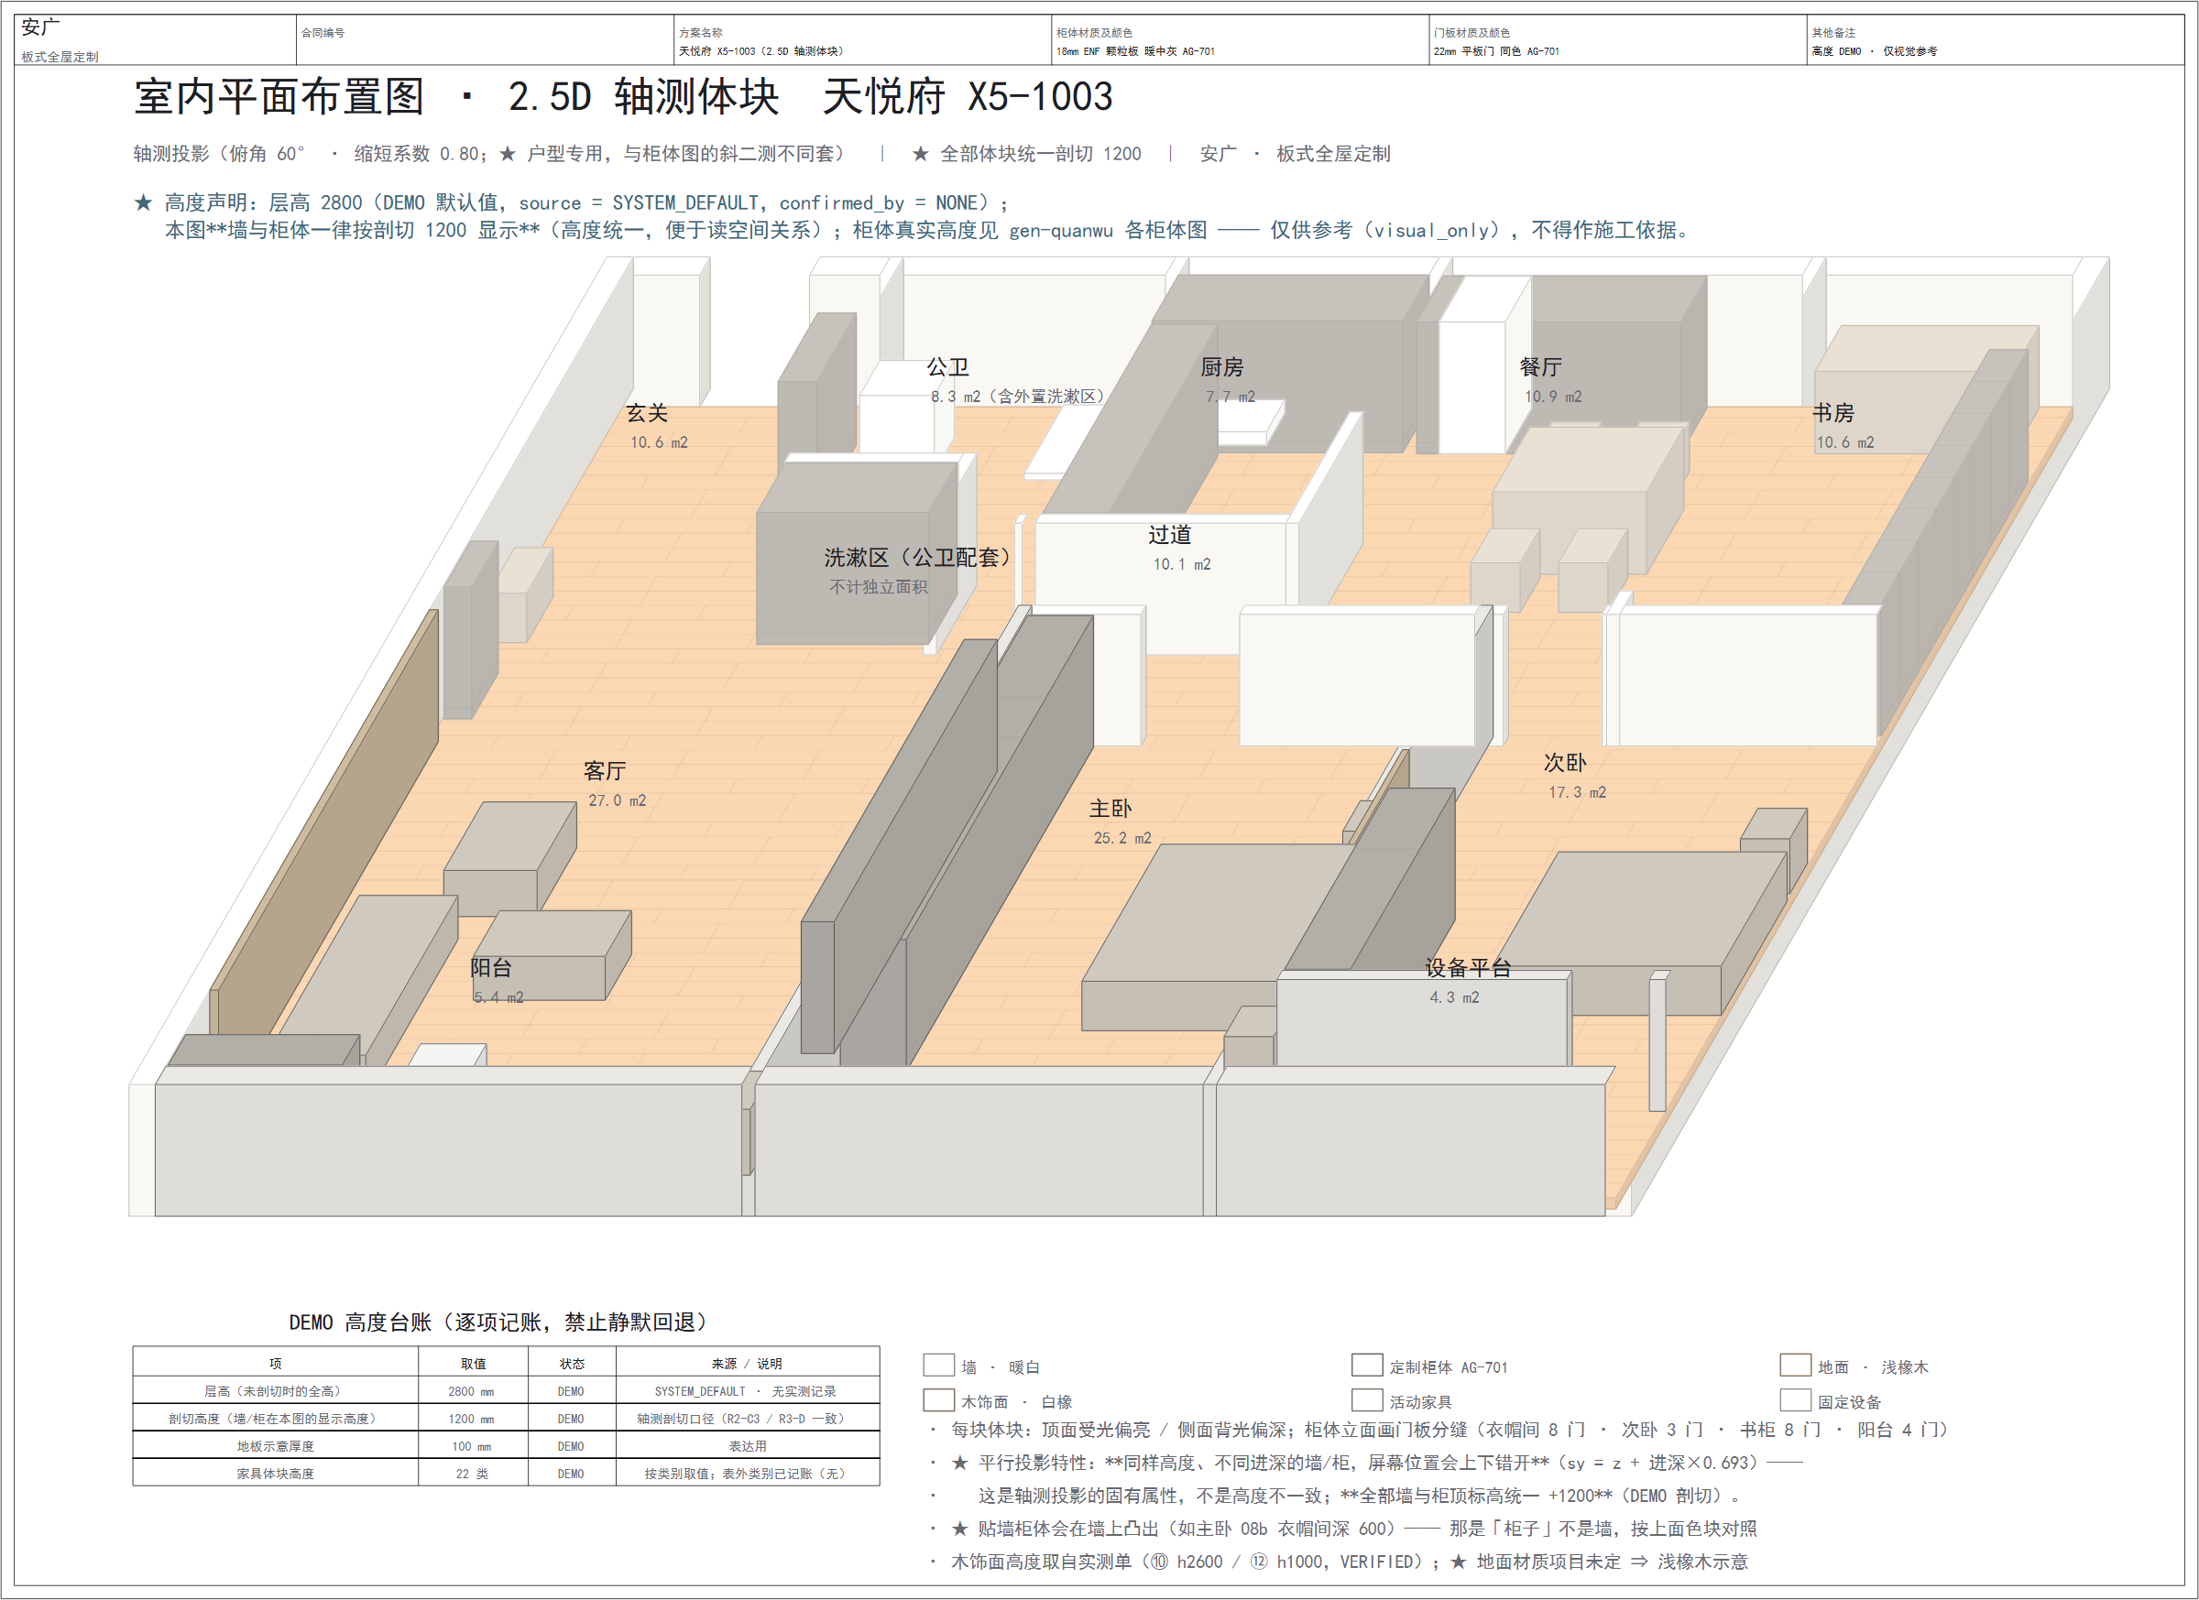Click the 2800 mm value cell
The image size is (2199, 1600).
click(x=472, y=1390)
